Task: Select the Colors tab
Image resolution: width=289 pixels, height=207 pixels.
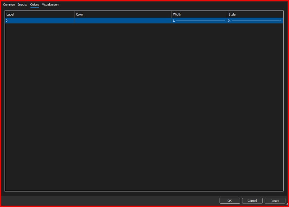Action: point(35,4)
